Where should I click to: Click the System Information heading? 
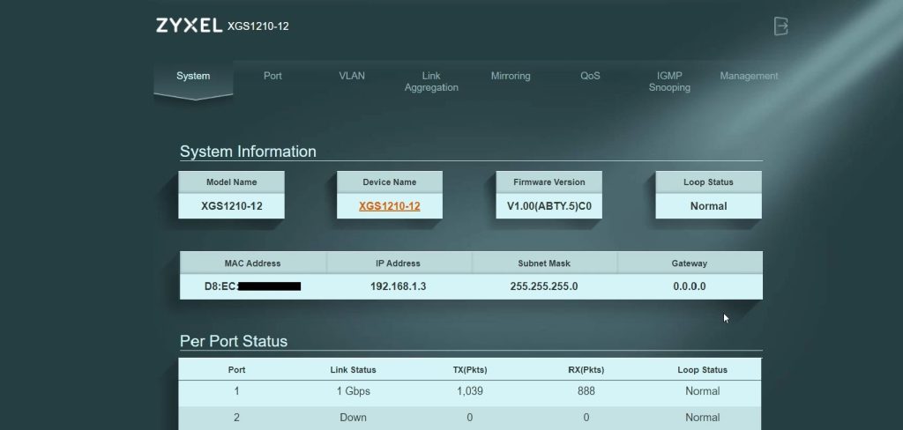click(x=248, y=152)
